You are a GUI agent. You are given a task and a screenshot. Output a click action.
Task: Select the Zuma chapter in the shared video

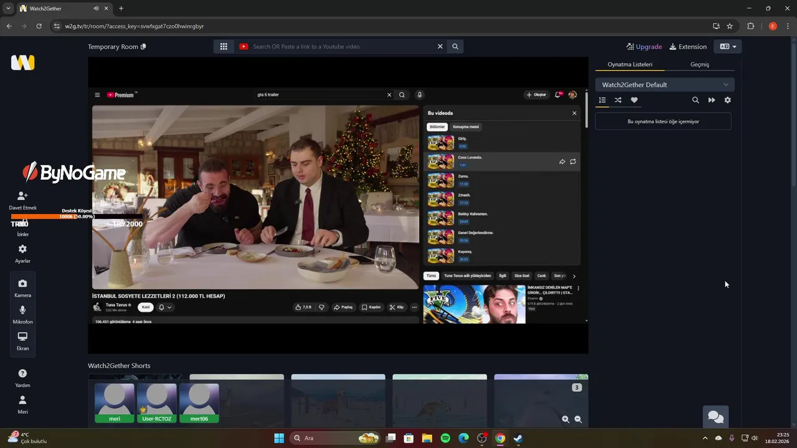click(x=502, y=180)
